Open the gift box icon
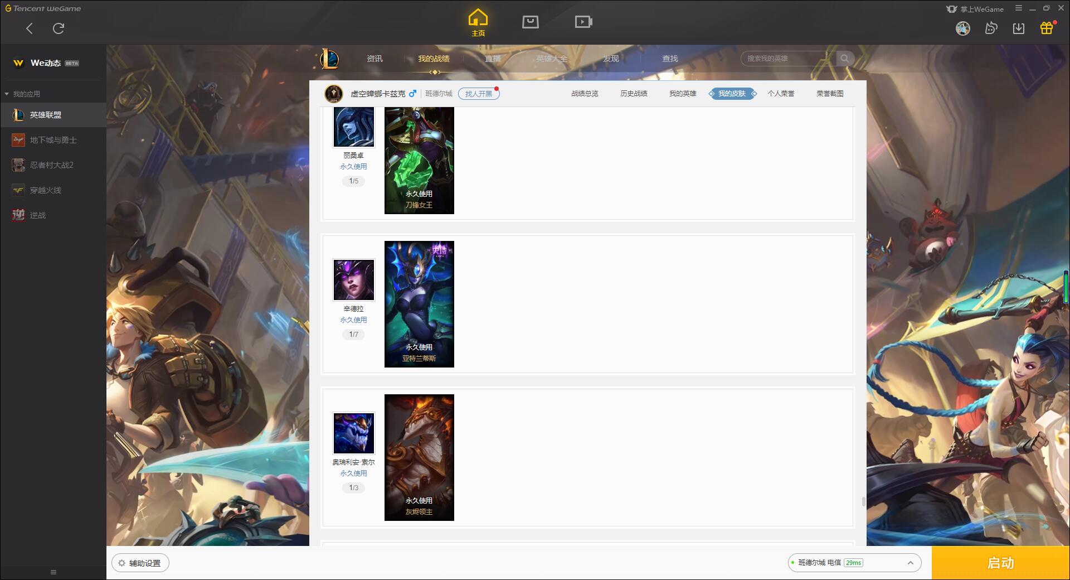Image resolution: width=1070 pixels, height=580 pixels. pos(1047,28)
